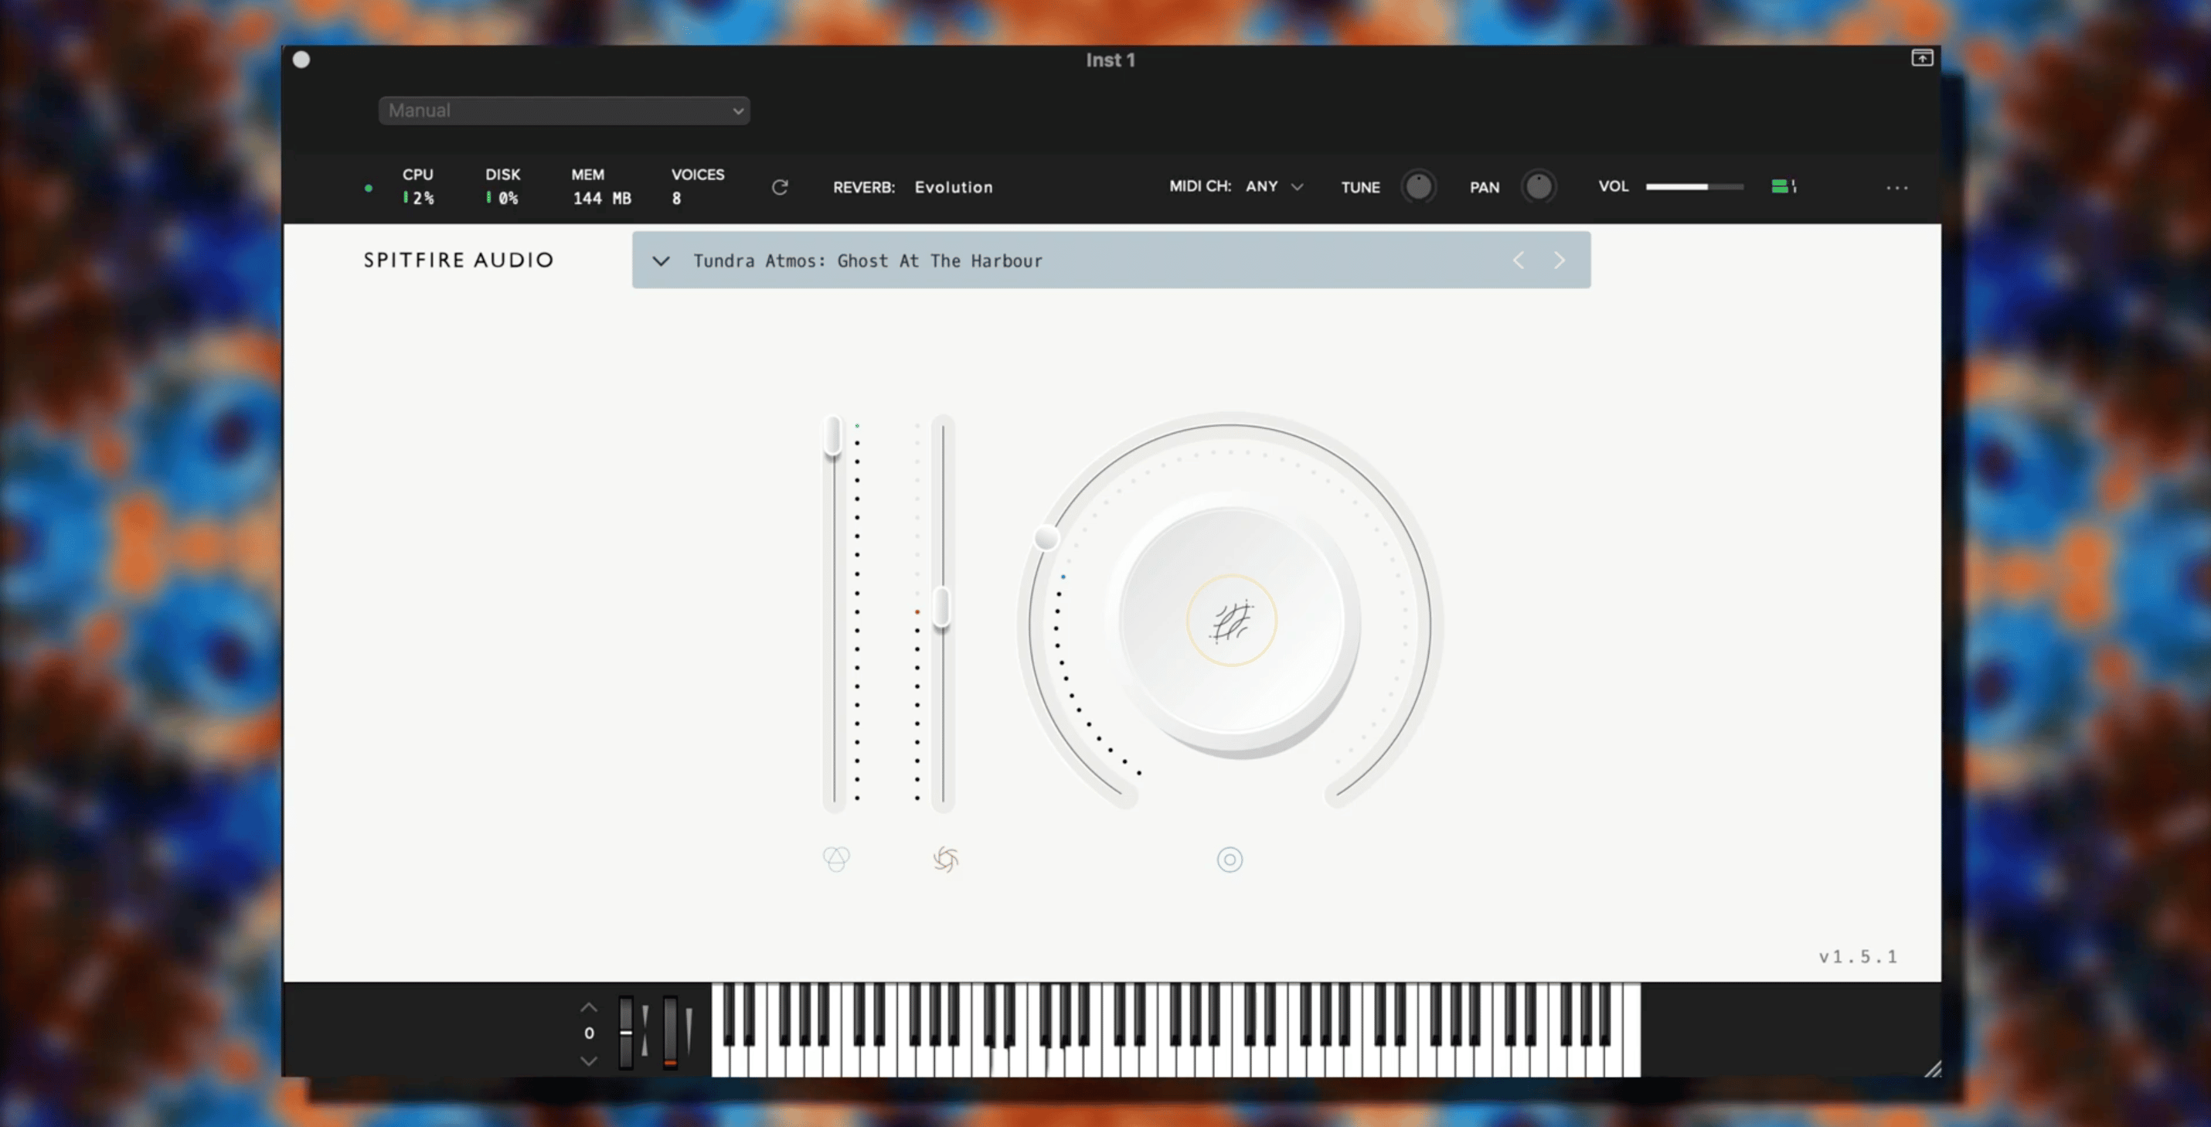
Task: Click the second vertical slider handle
Action: click(941, 608)
